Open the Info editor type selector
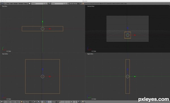The image size is (170, 103). (x=2, y=4)
